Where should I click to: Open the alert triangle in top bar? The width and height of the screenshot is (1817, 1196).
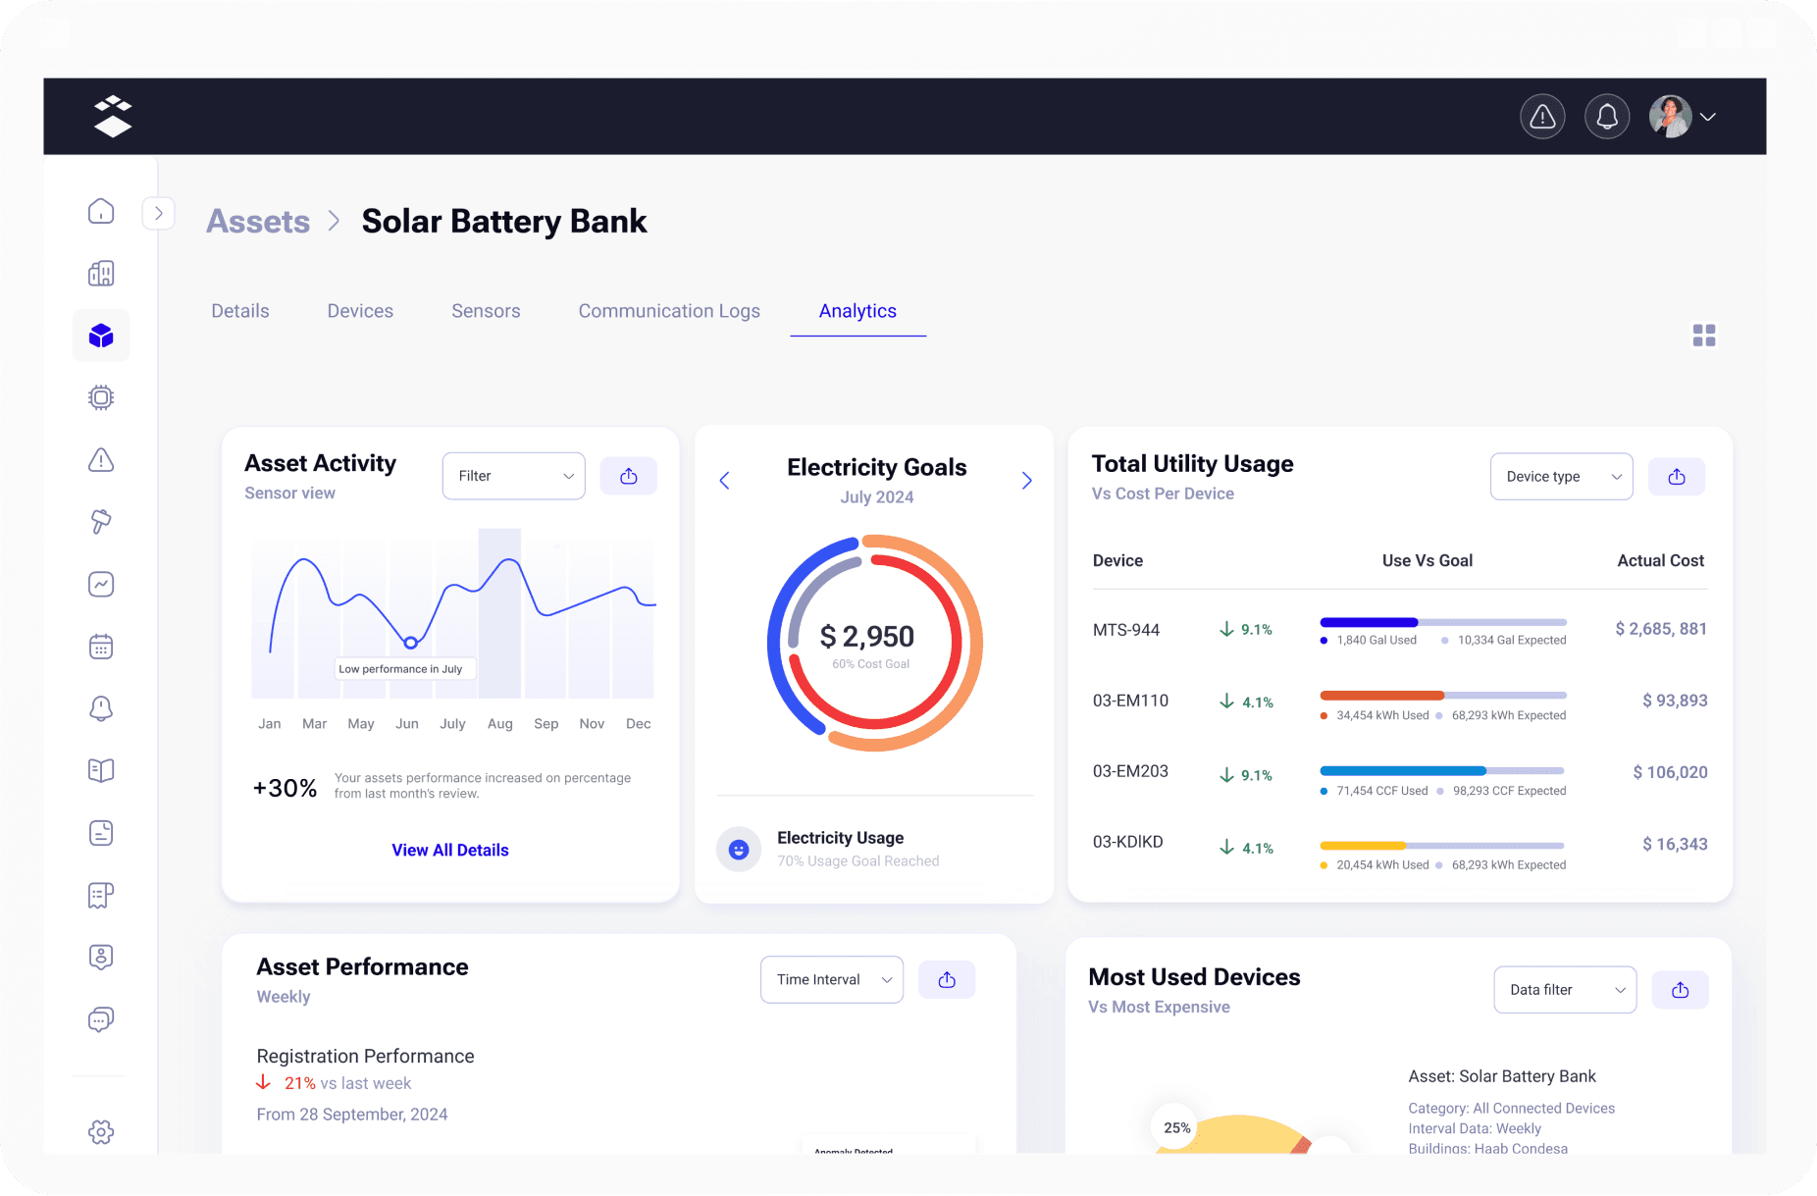(1542, 117)
